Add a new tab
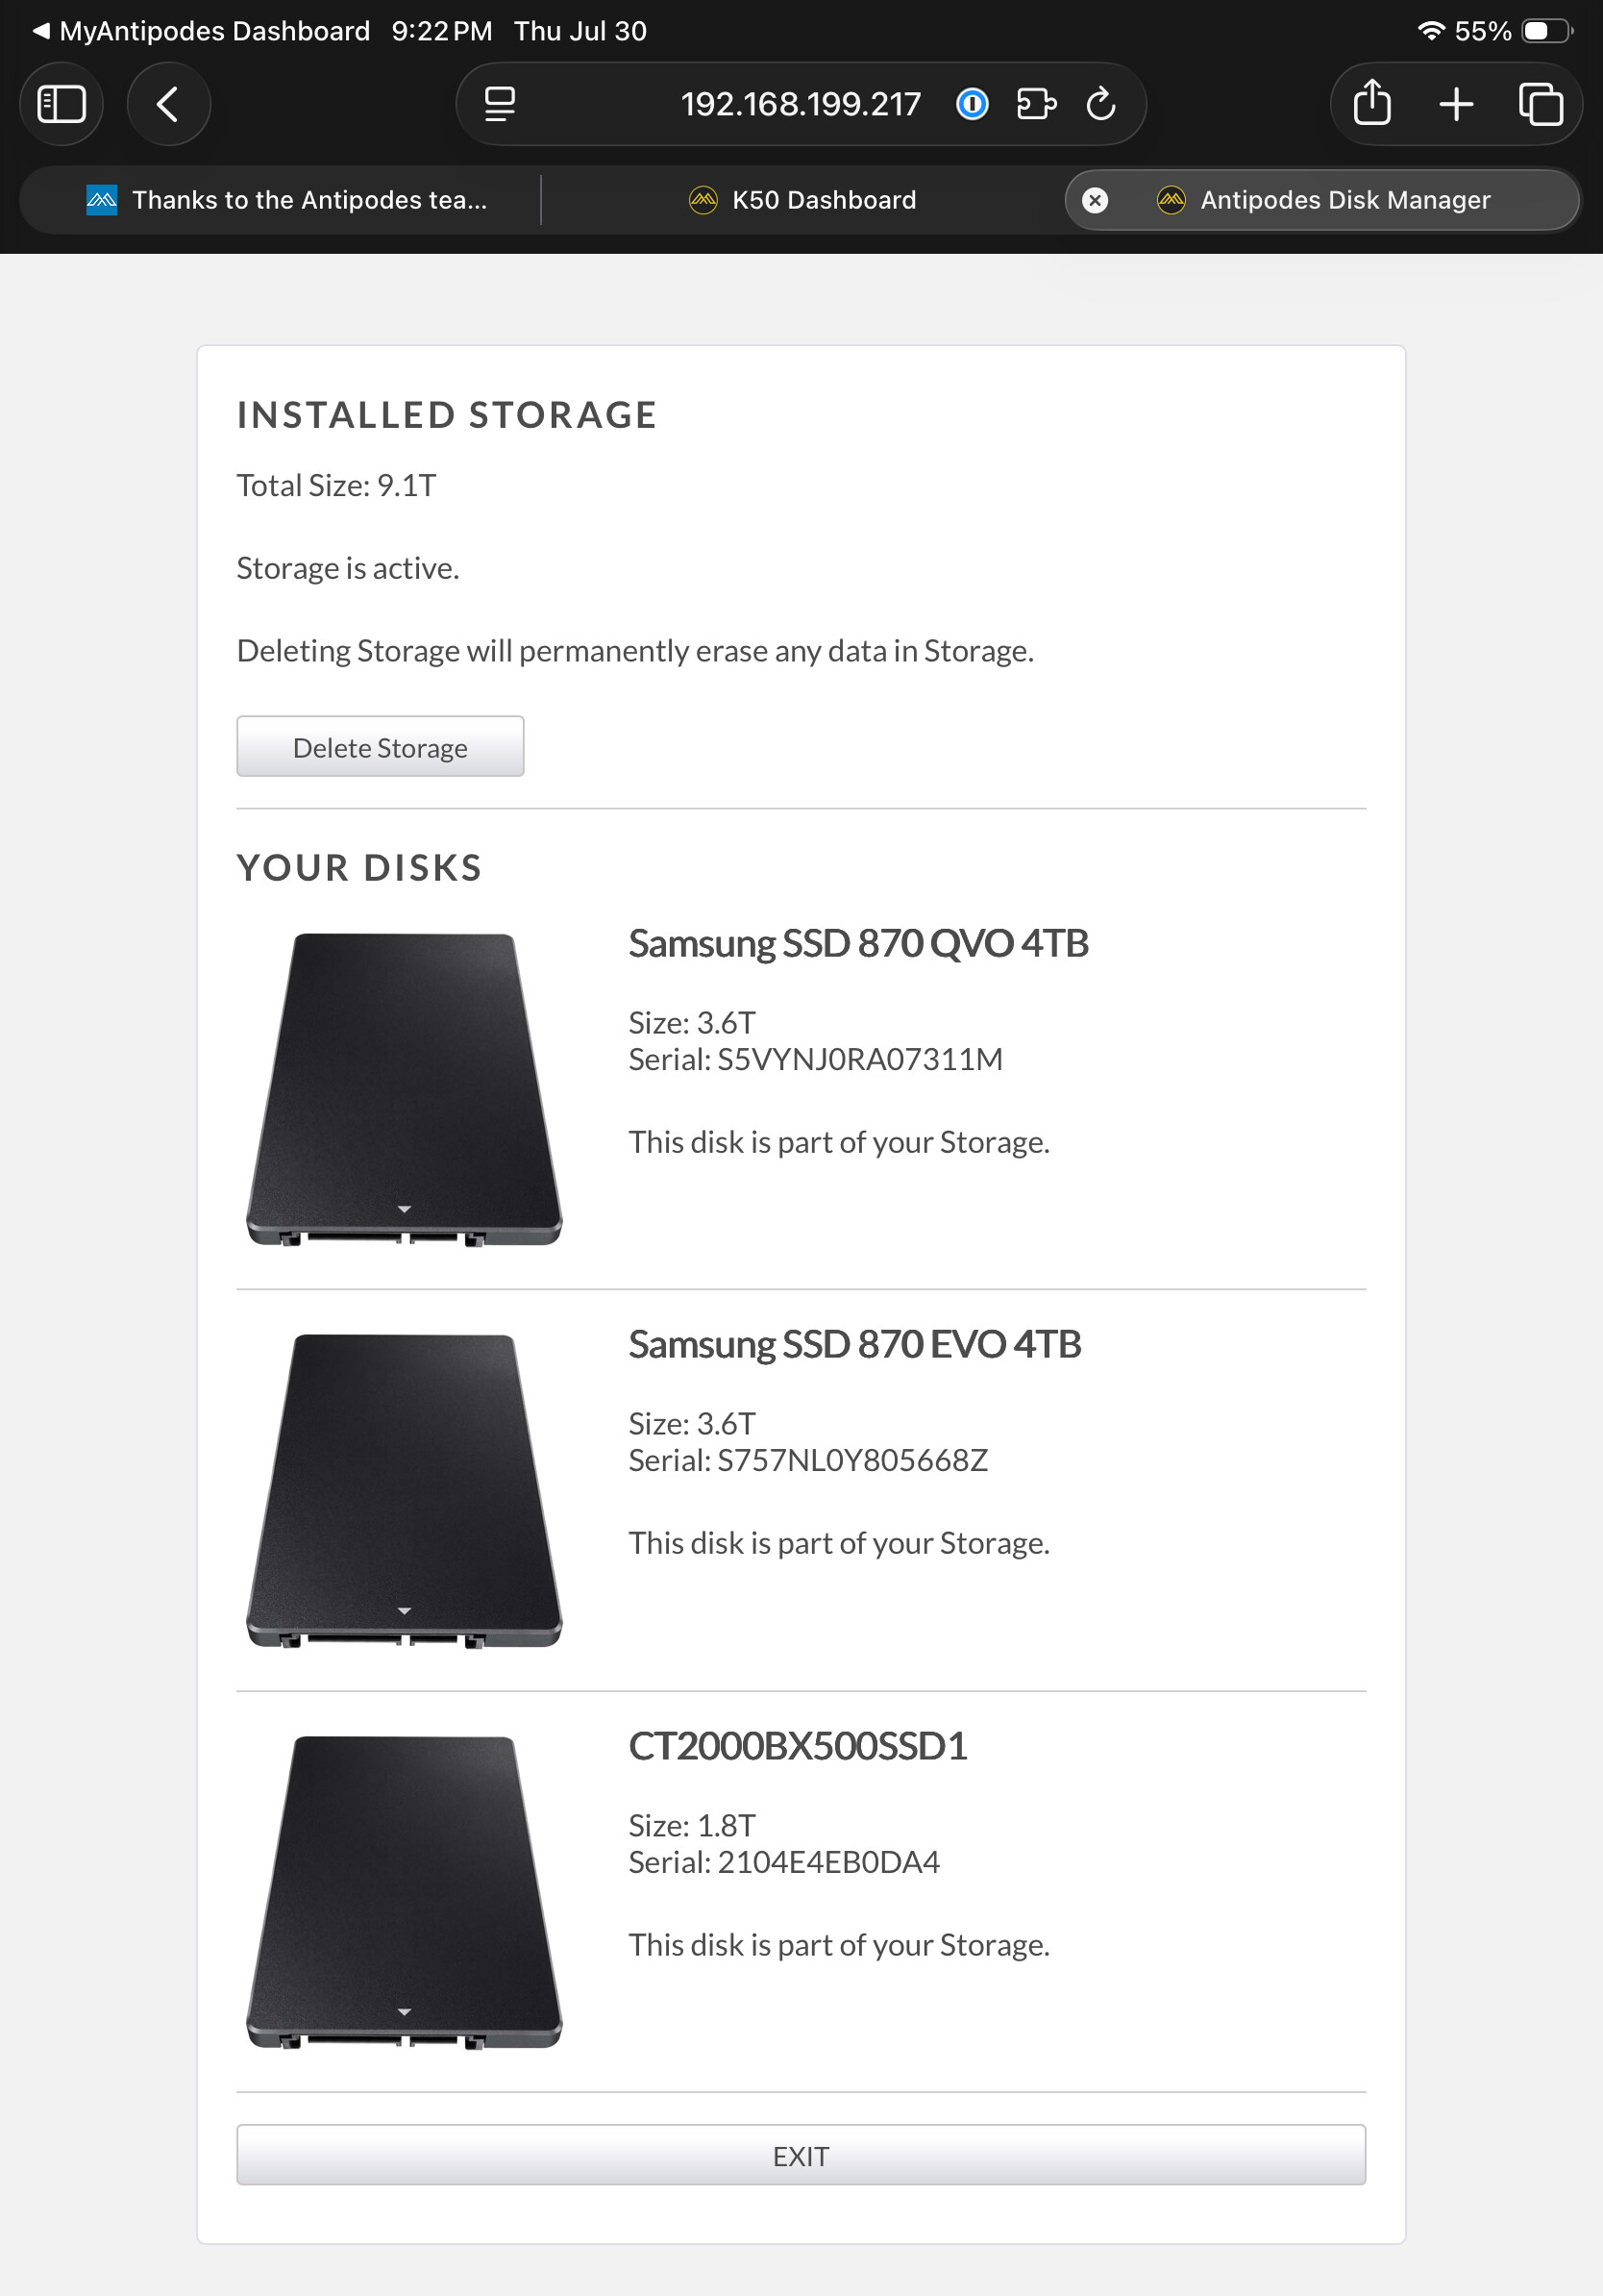This screenshot has height=2296, width=1603. 1456,104
